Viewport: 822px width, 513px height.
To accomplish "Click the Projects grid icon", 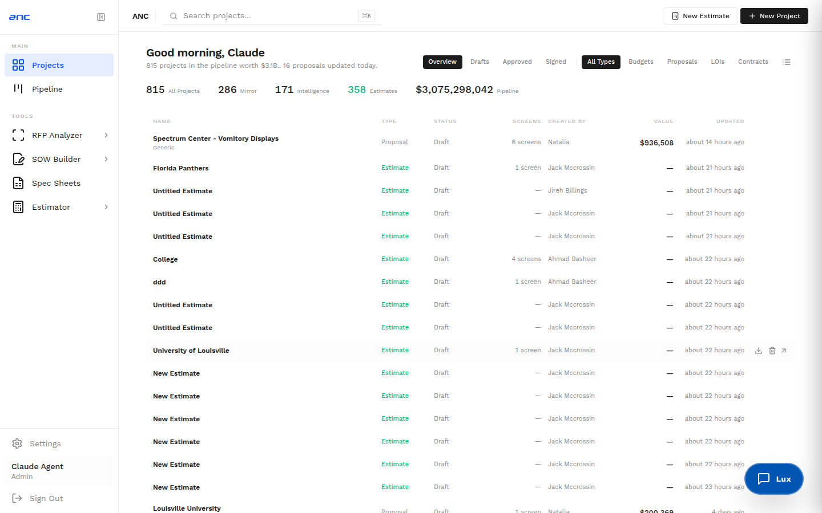I will [18, 65].
